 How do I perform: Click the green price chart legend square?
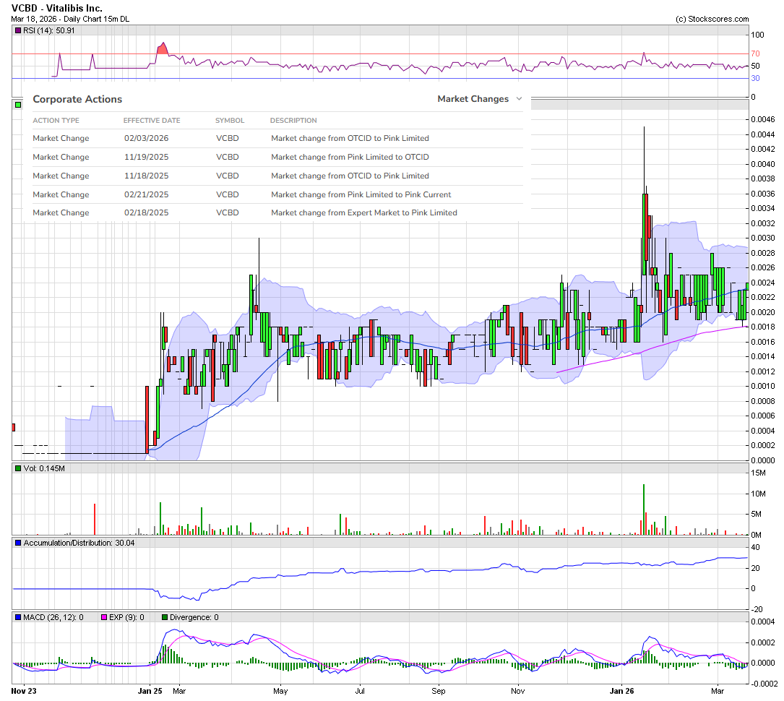(19, 105)
